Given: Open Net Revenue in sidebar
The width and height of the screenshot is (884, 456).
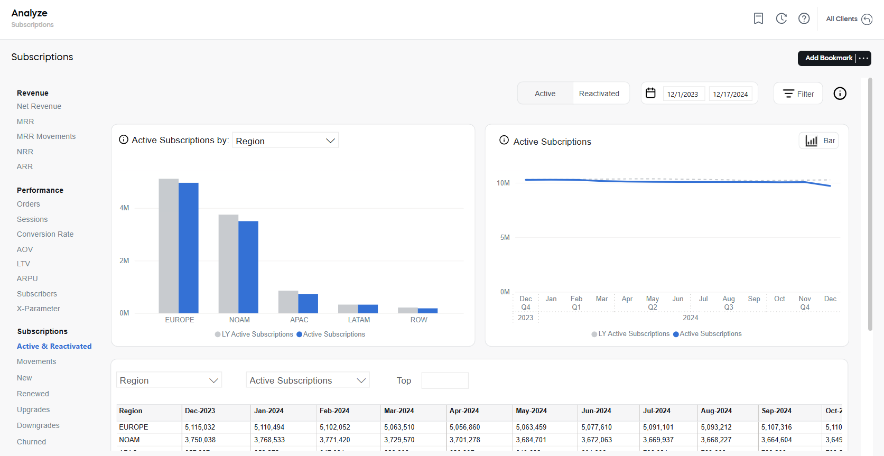Looking at the screenshot, I should (x=39, y=106).
